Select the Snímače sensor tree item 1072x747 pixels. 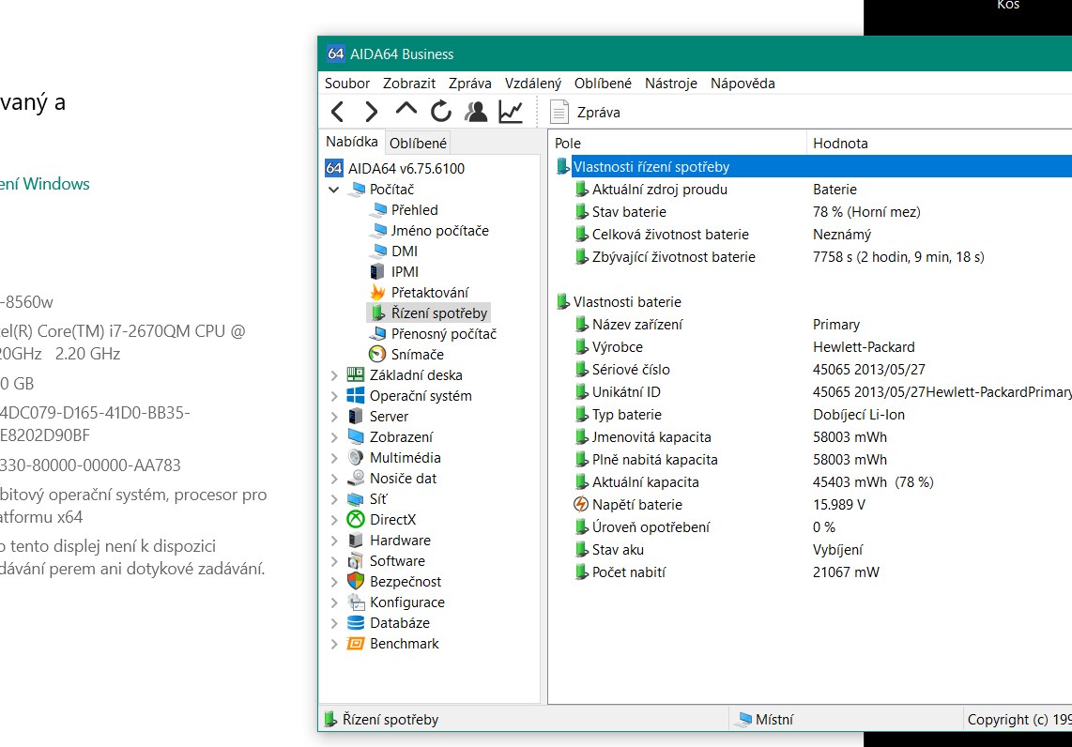417,355
